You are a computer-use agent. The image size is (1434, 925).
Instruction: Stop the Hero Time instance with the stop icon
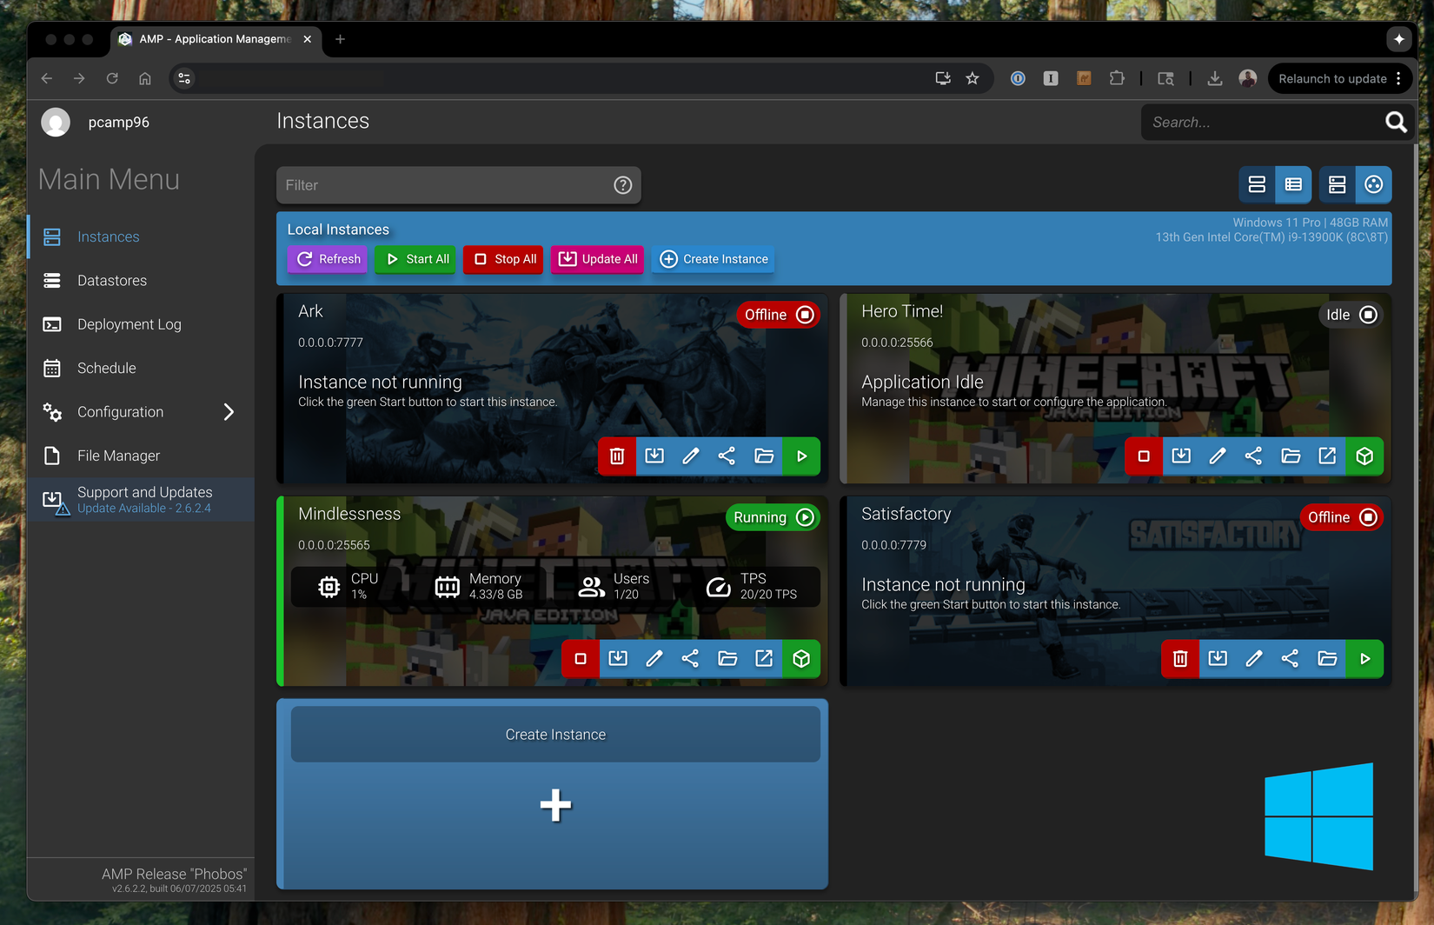click(x=1143, y=456)
